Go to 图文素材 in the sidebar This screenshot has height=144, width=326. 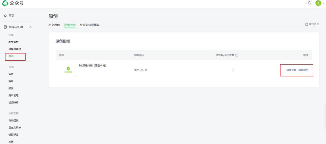[13, 42]
